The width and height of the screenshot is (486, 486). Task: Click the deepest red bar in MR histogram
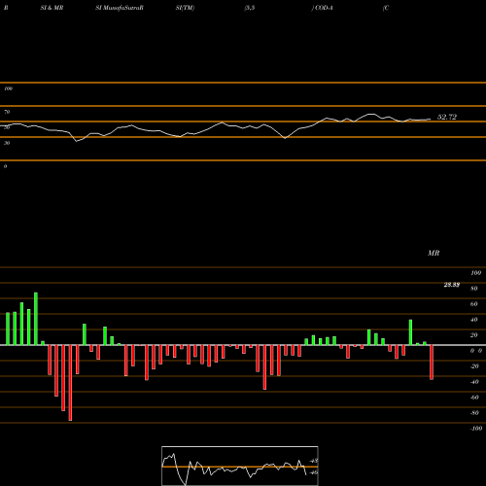tap(70, 383)
